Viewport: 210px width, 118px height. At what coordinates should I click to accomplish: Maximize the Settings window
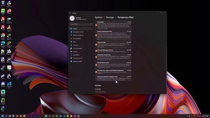pyautogui.click(x=161, y=12)
